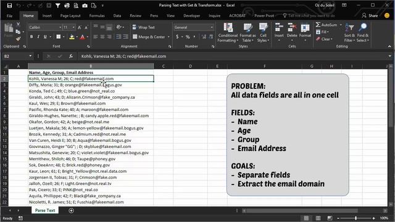Image resolution: width=395 pixels, height=222 pixels.
Task: Toggle Underline formatting
Action: coord(45,37)
